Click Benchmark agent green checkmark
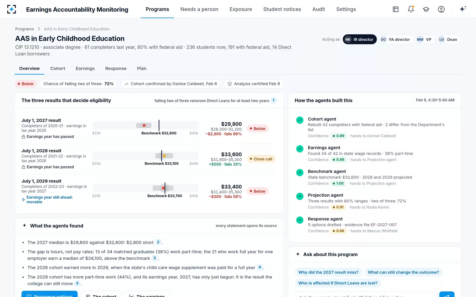The image size is (476, 297). pyautogui.click(x=300, y=173)
